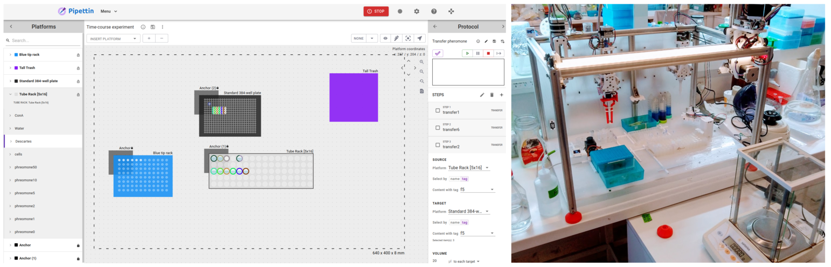Show Time-course experiment info icon
831x267 pixels.
tap(143, 27)
